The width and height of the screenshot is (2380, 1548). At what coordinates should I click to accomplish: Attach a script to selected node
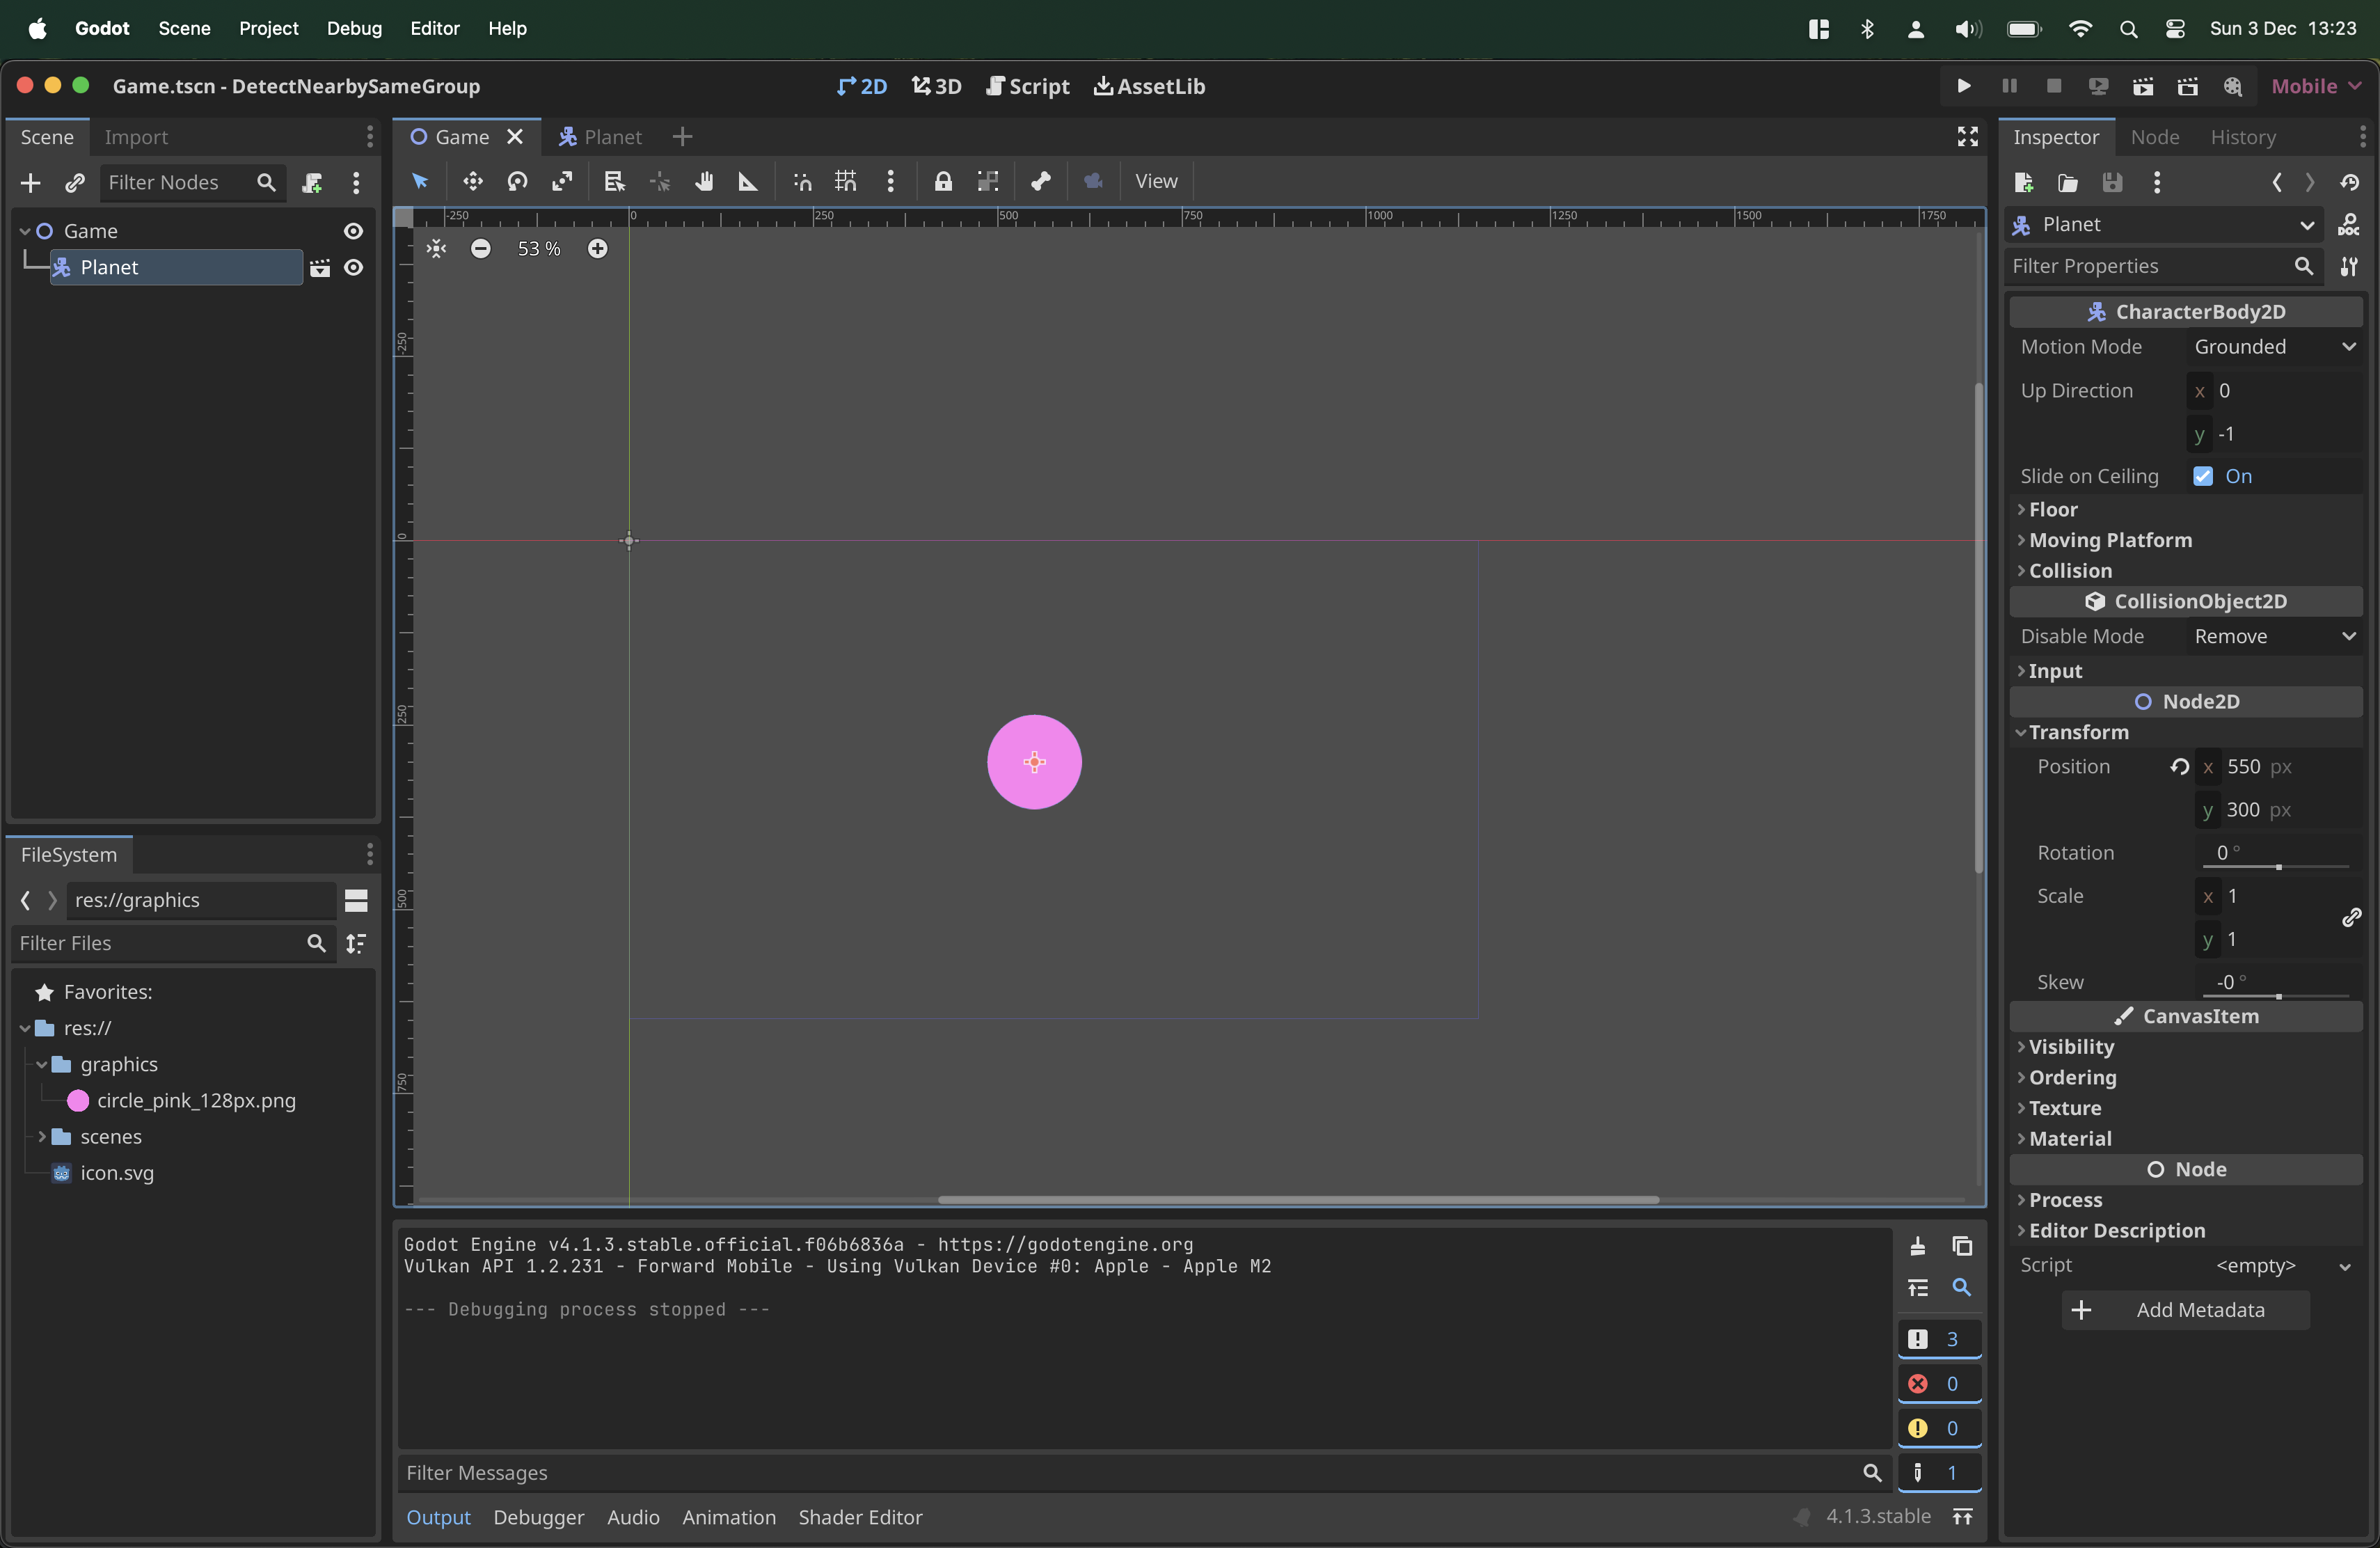point(313,182)
